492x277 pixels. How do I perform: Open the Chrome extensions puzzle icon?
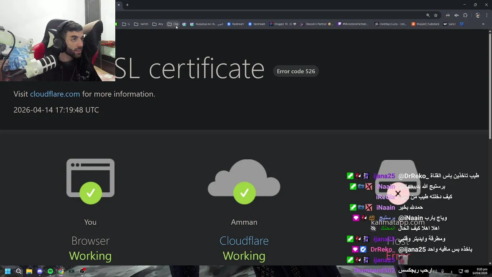point(465,15)
